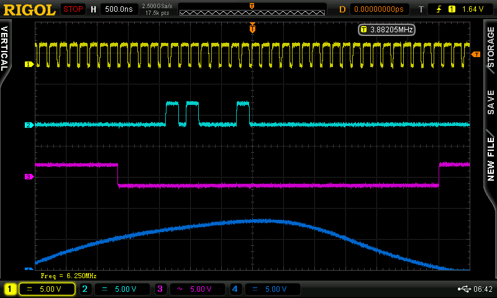Click the waveform memory overview bar

(x=252, y=12)
